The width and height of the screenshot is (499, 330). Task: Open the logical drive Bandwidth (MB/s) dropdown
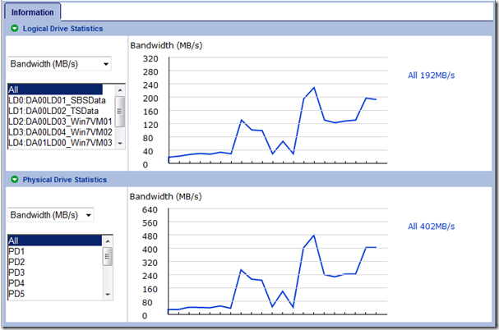click(59, 64)
